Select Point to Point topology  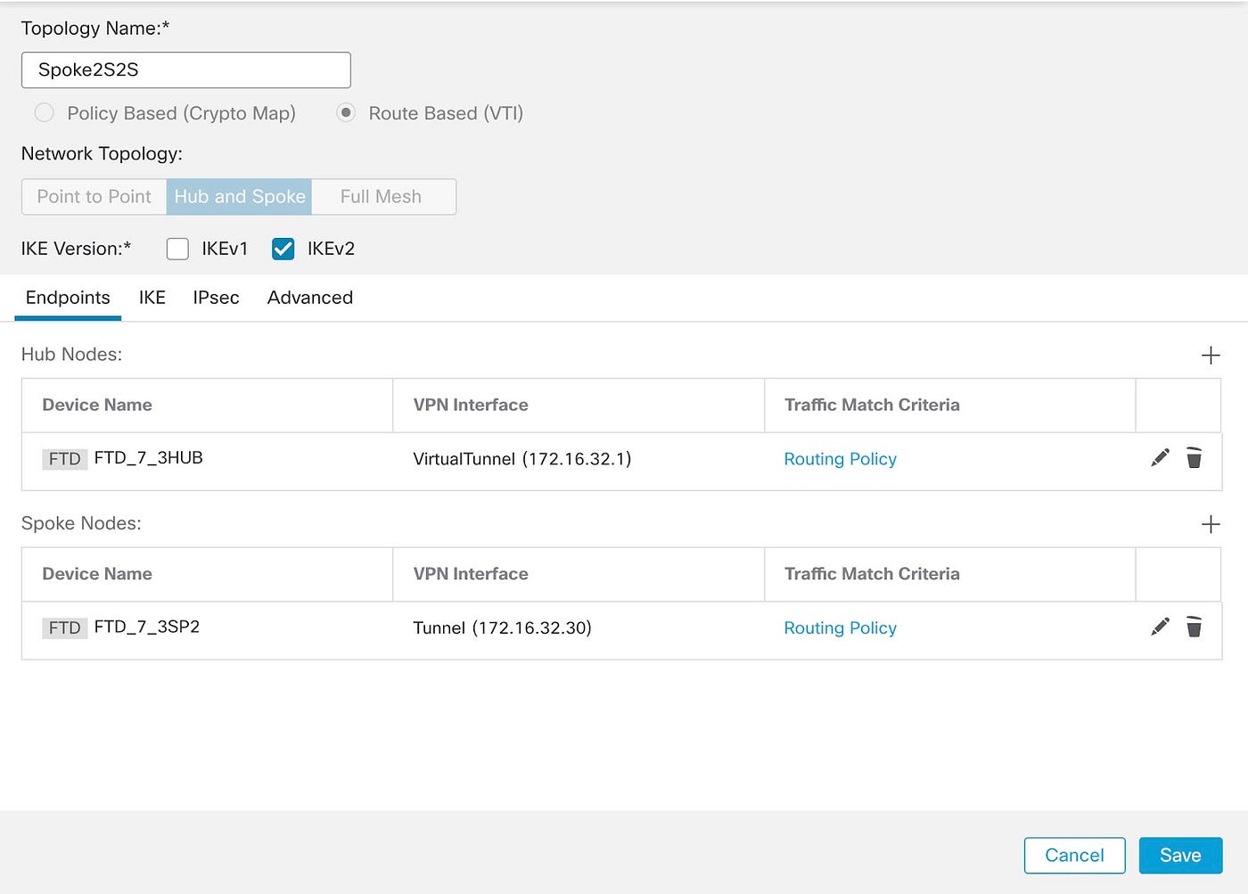pos(93,196)
